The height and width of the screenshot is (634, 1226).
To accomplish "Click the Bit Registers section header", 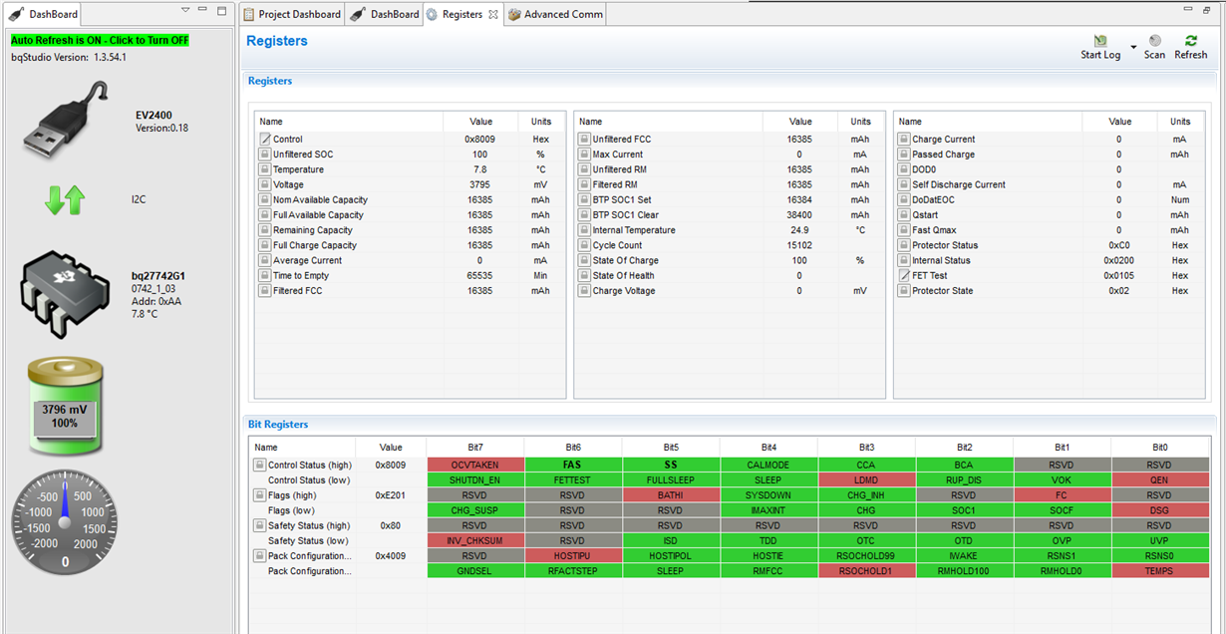I will (x=278, y=424).
